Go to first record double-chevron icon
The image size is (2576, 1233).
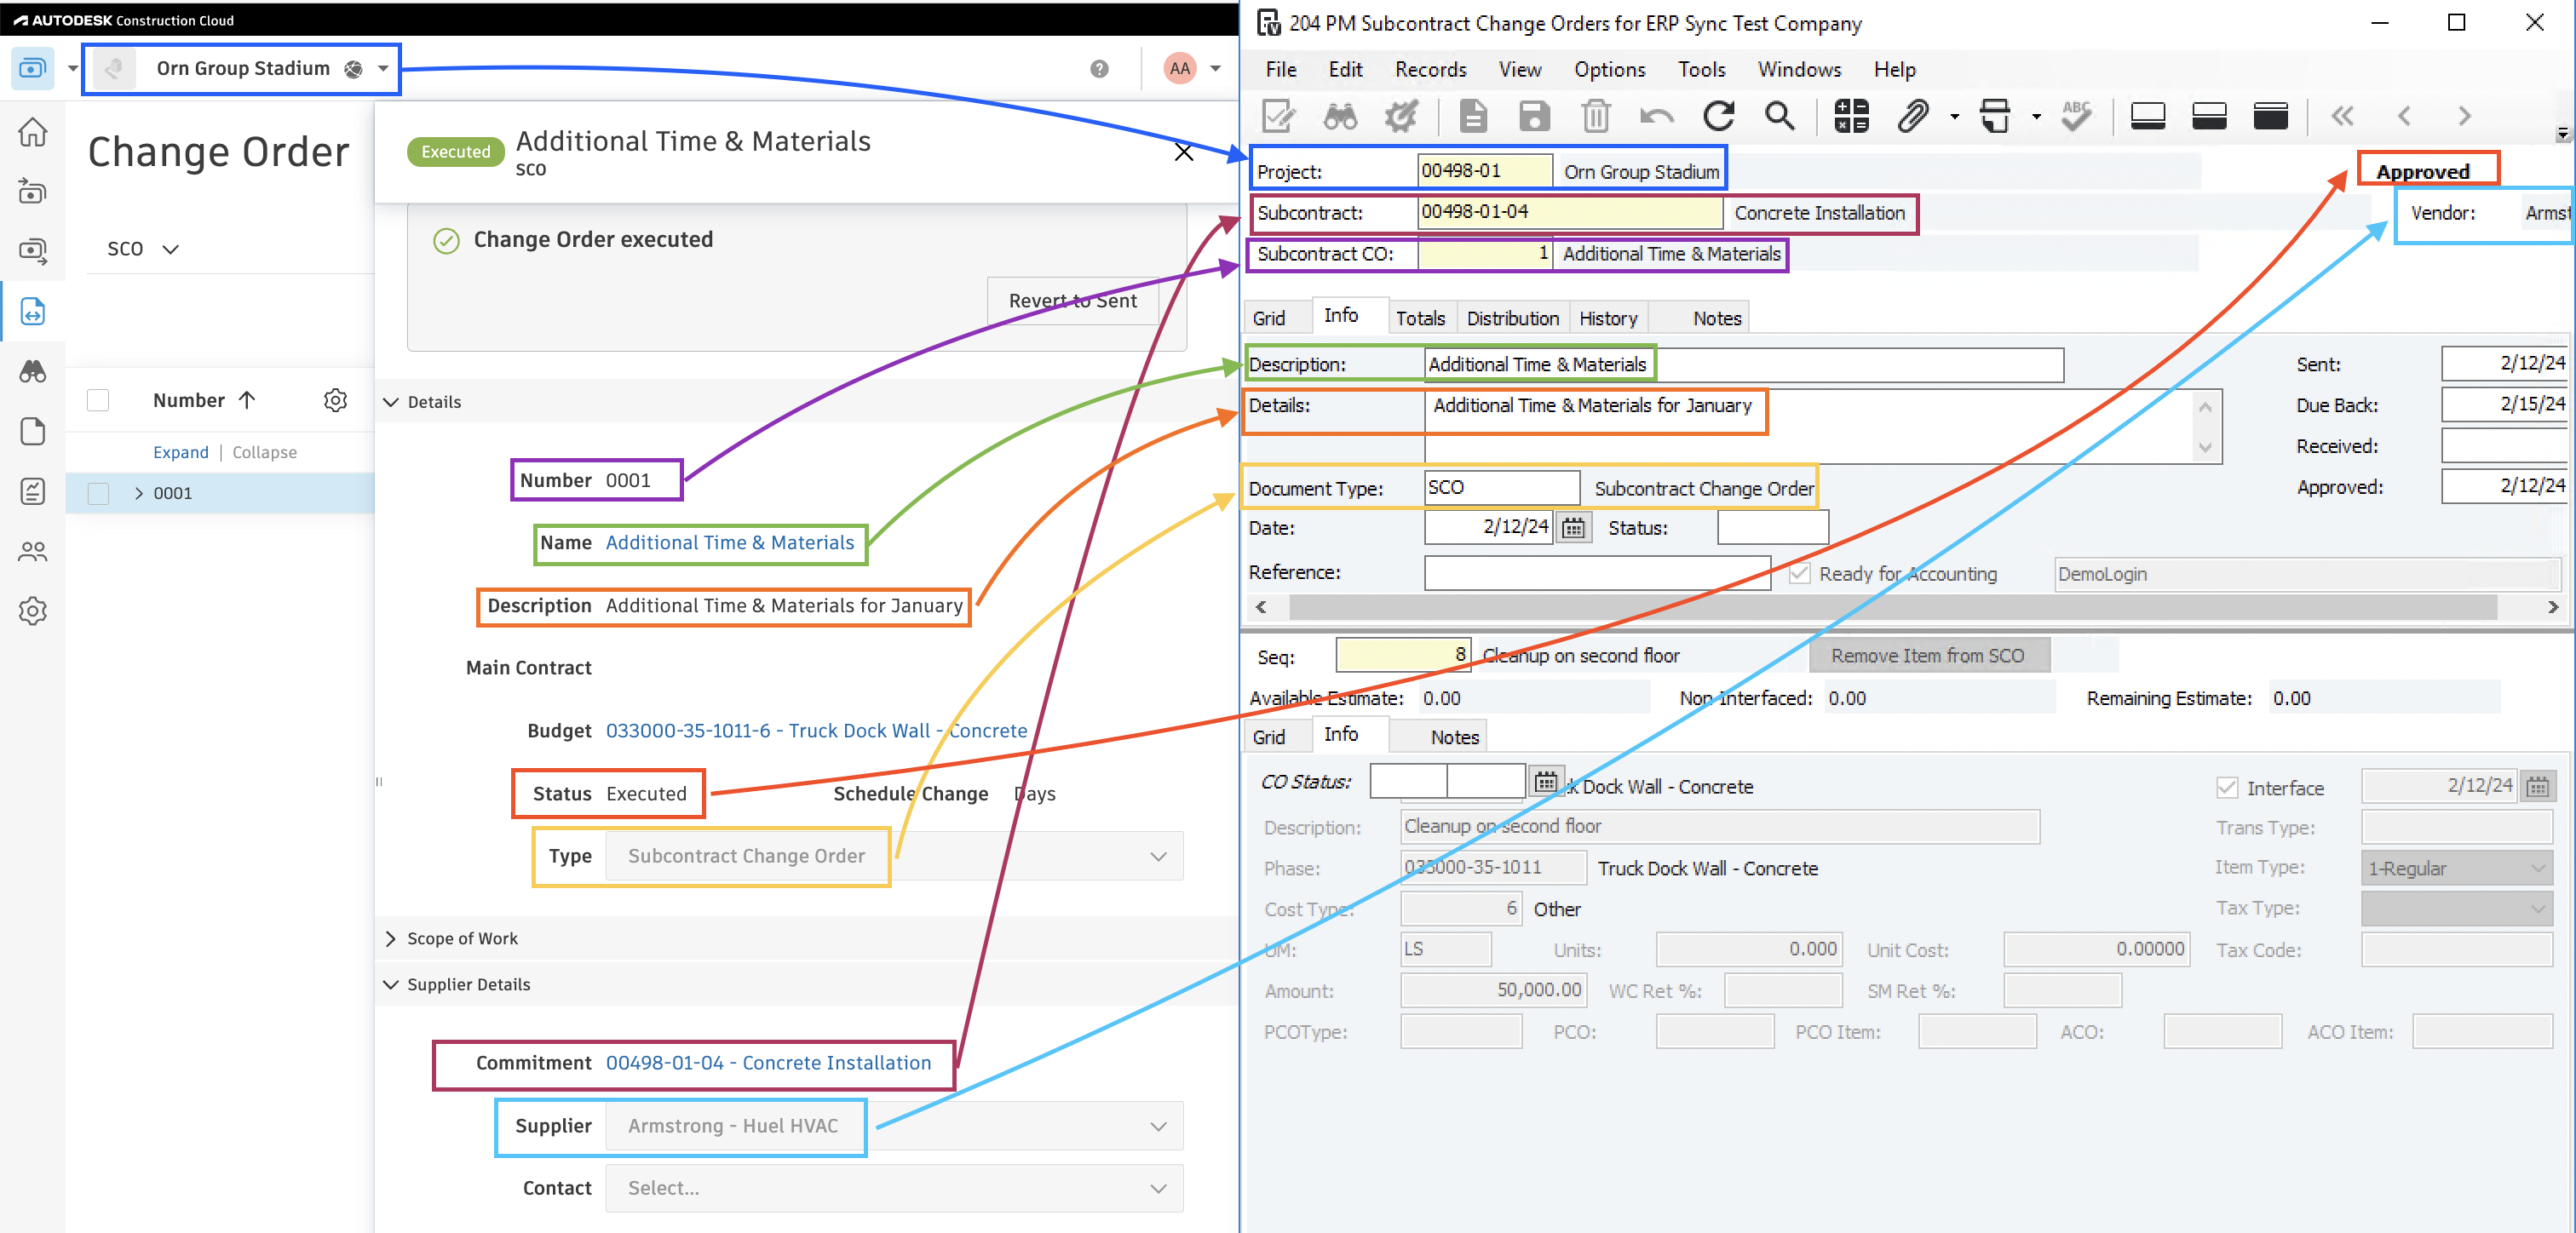pyautogui.click(x=2342, y=116)
